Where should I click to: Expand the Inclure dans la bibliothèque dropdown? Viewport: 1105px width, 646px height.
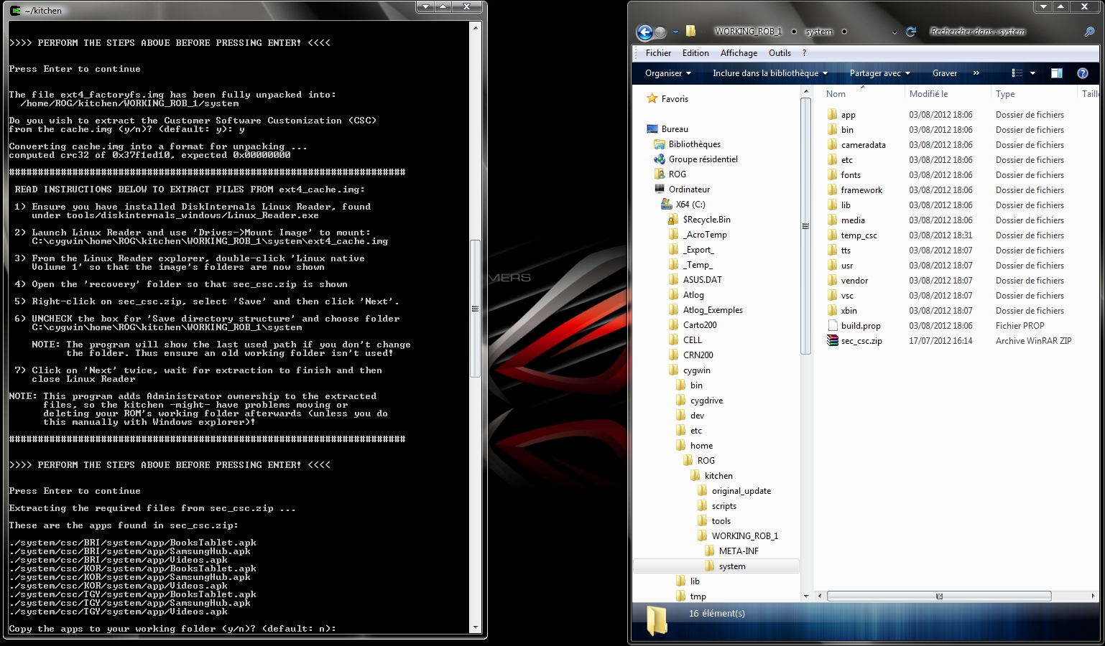point(769,73)
